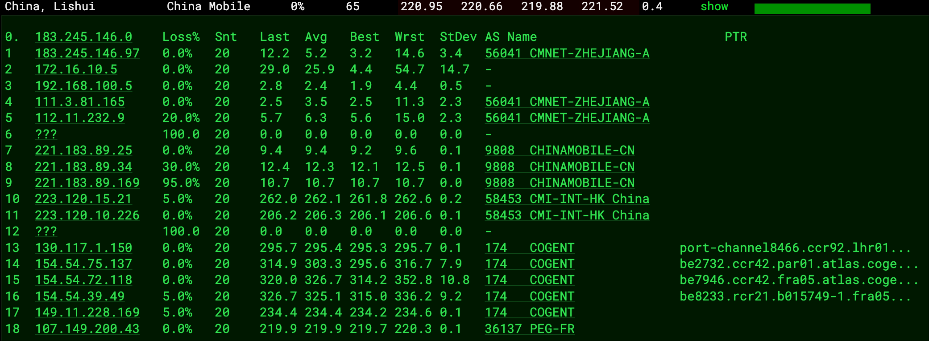The image size is (929, 341).
Task: Open AS 174 COGENT on hop 17
Action: [530, 313]
